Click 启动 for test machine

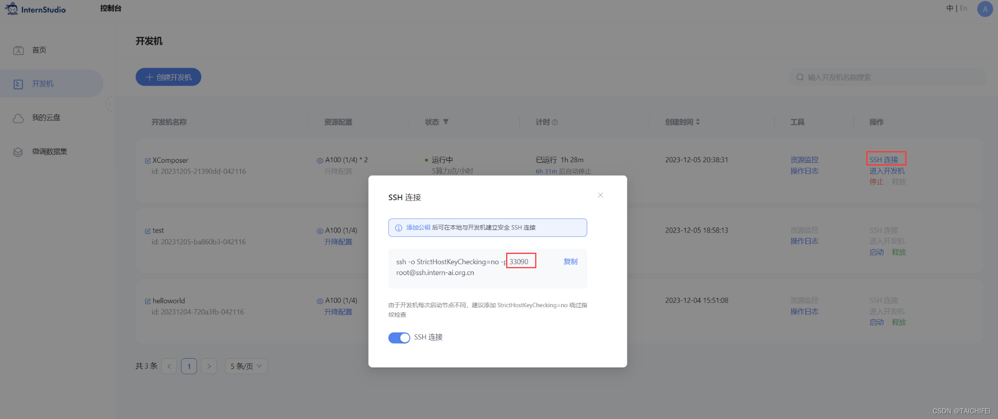click(876, 252)
